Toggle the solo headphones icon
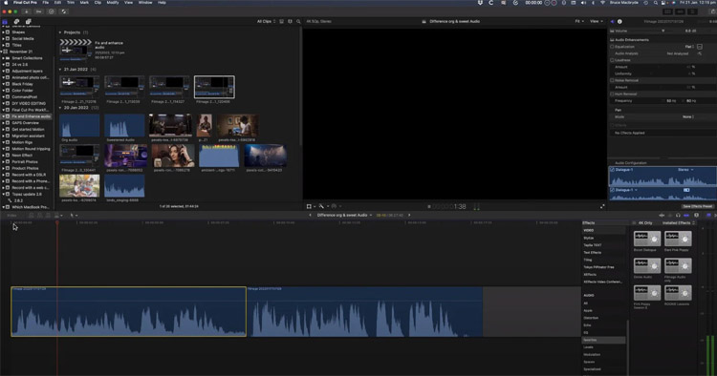 coord(678,215)
